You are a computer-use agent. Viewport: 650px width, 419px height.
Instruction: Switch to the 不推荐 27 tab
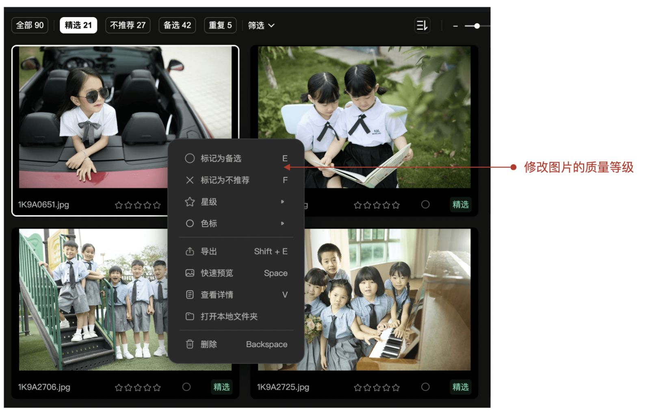point(128,26)
